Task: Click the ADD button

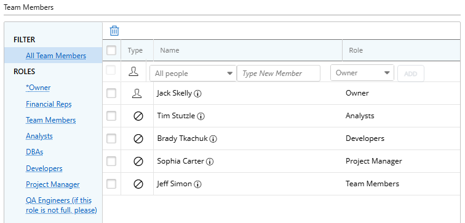Action: [411, 74]
